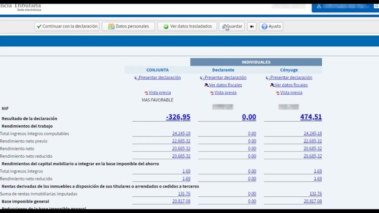Save with the Guardar button
The width and height of the screenshot is (379, 213).
click(231, 26)
